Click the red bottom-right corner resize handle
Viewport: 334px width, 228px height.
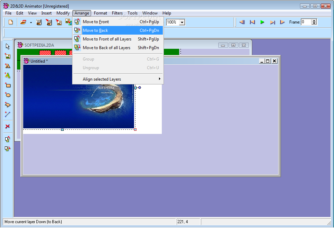(x=135, y=129)
